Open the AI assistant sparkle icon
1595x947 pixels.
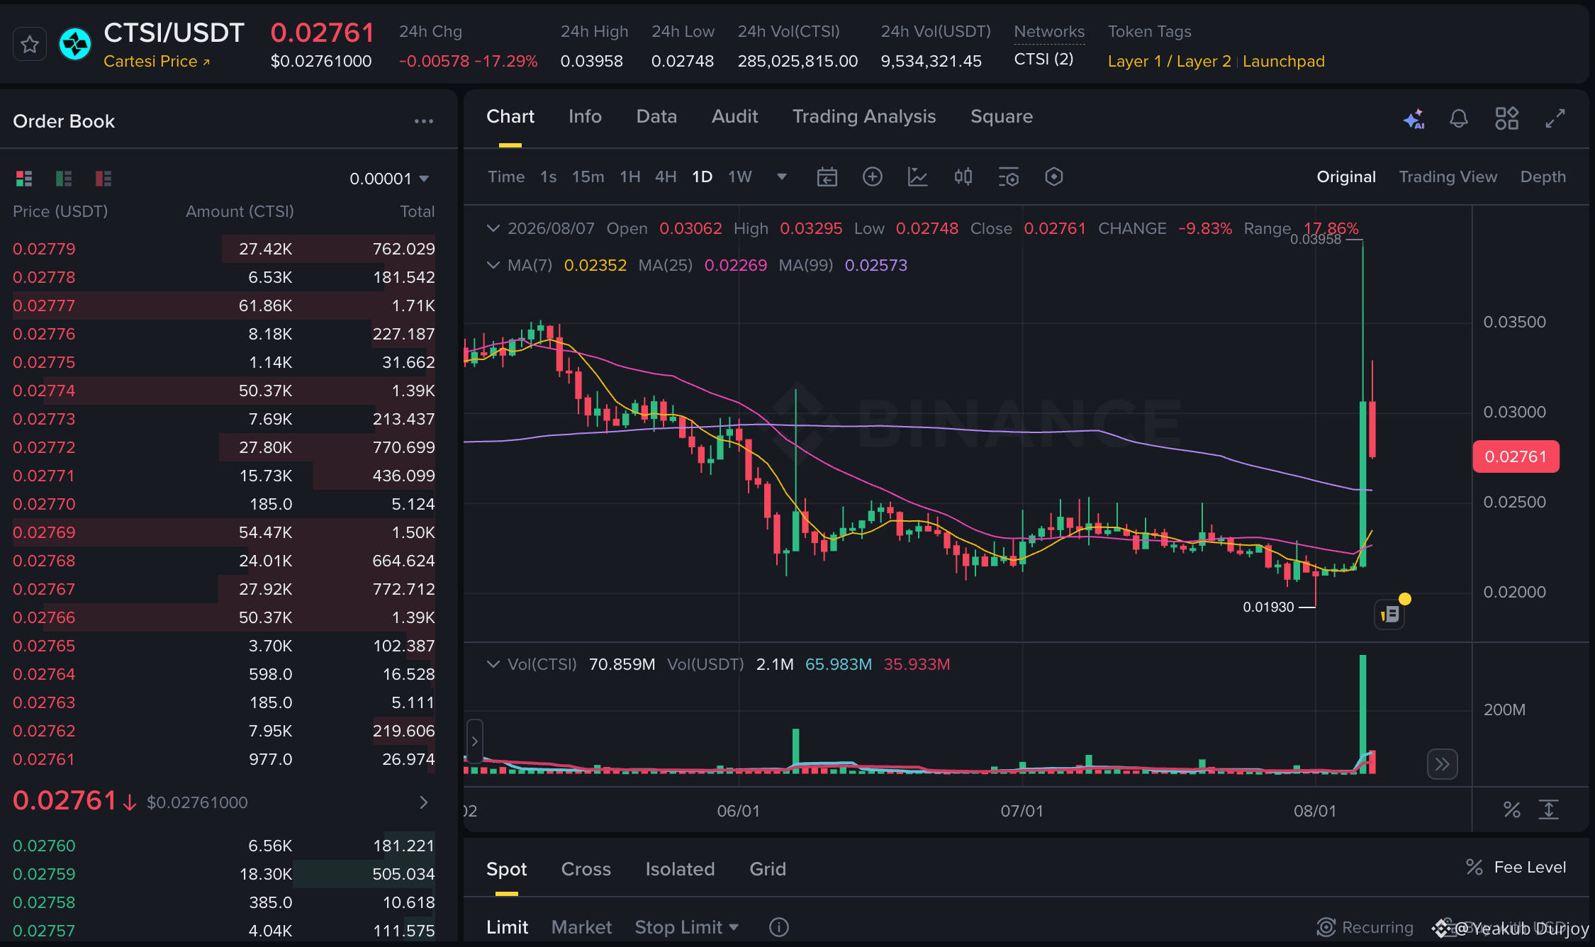click(1414, 118)
